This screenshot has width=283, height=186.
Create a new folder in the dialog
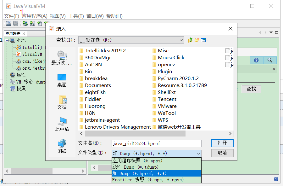pyautogui.click(x=197, y=40)
